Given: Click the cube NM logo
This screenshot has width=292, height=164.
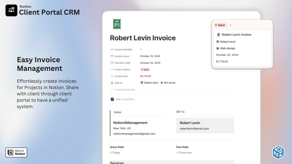Looking at the screenshot, I should (x=278, y=152).
